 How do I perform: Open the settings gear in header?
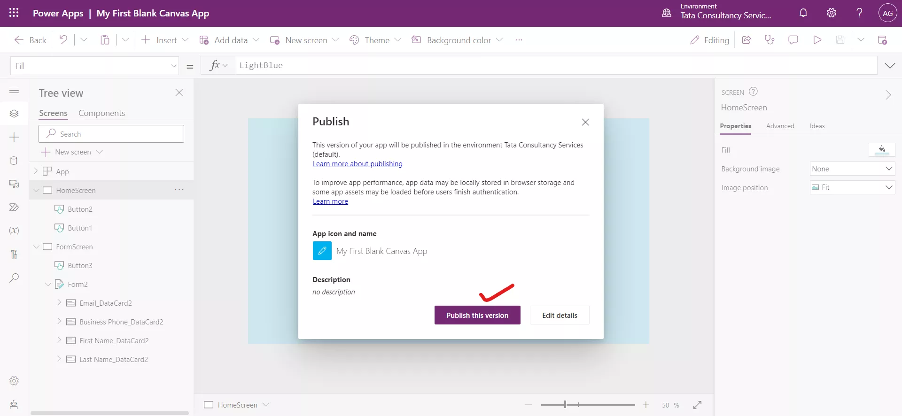[832, 13]
